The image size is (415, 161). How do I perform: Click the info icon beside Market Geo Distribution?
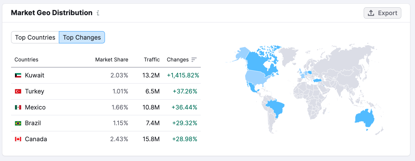[x=98, y=13]
